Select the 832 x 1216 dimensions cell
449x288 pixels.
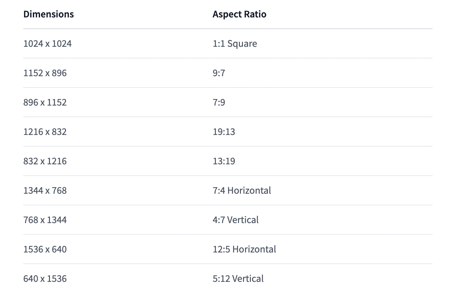(45, 161)
